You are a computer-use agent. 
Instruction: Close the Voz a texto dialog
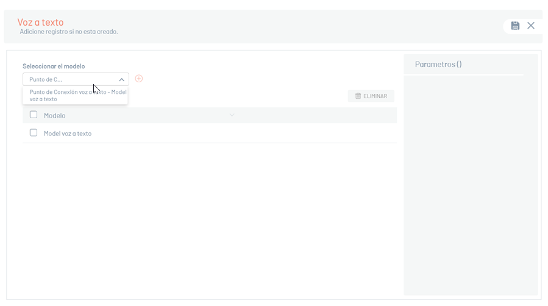click(x=531, y=26)
